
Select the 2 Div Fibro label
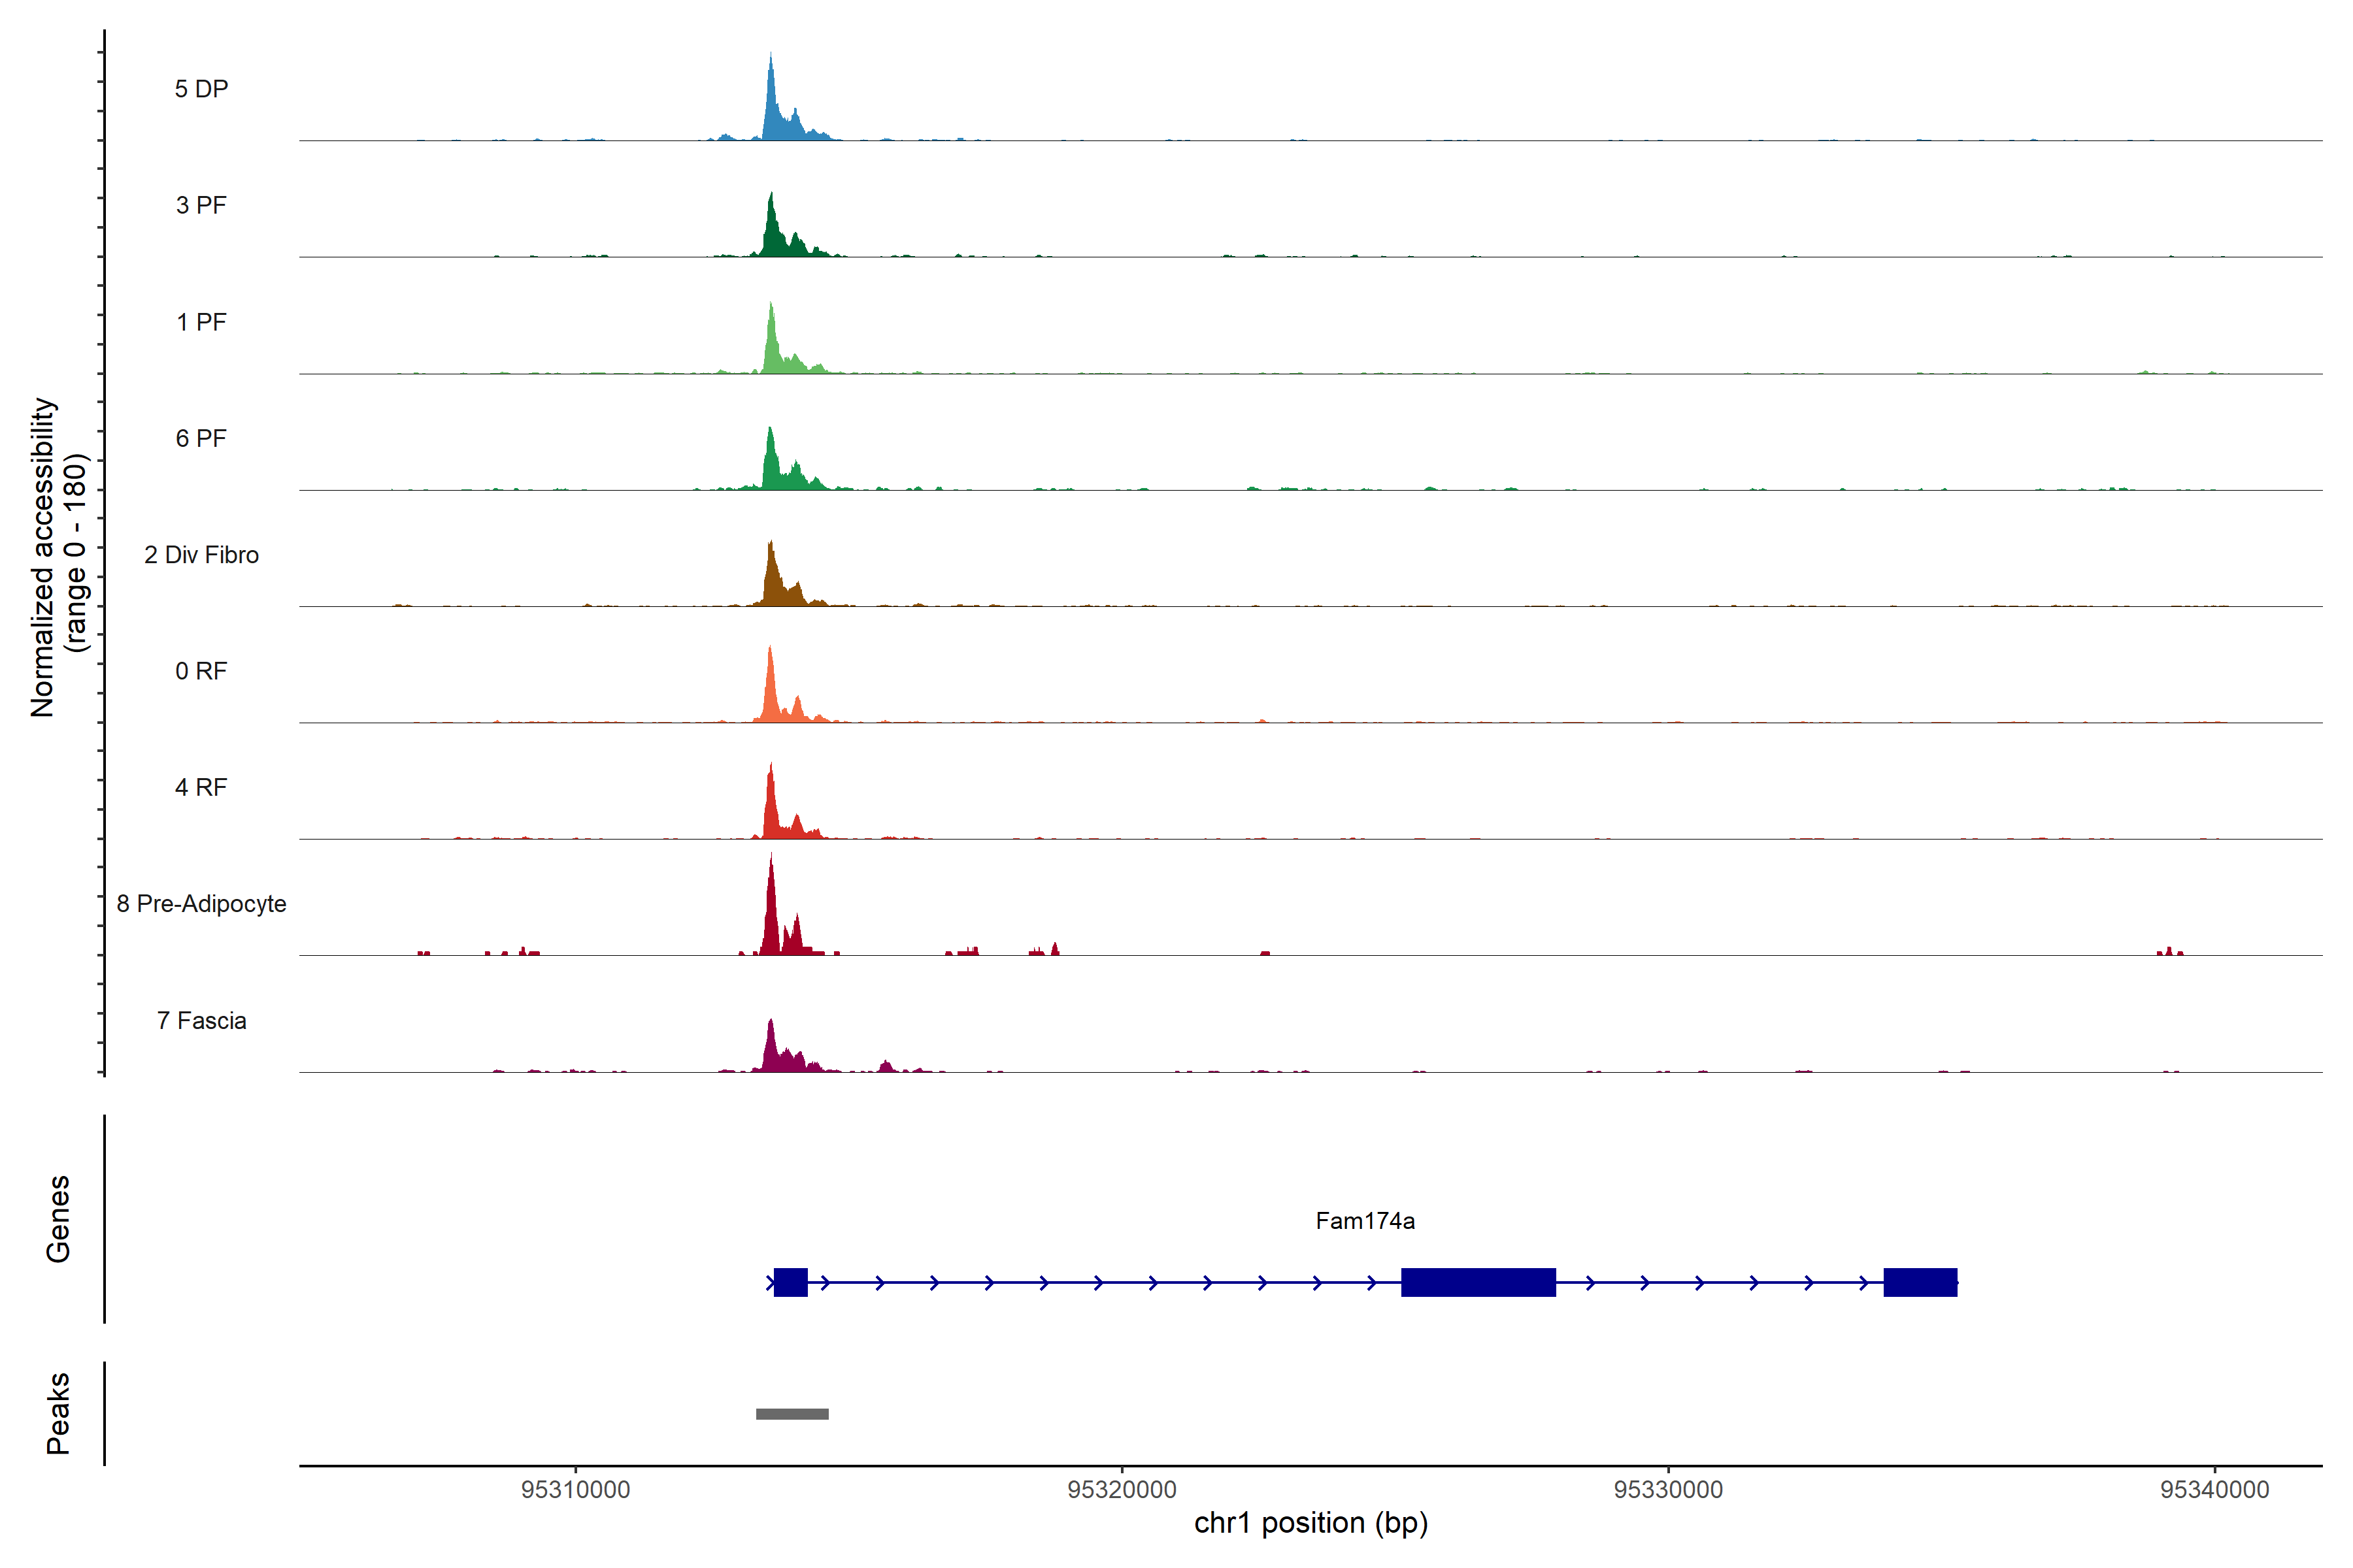coord(201,555)
